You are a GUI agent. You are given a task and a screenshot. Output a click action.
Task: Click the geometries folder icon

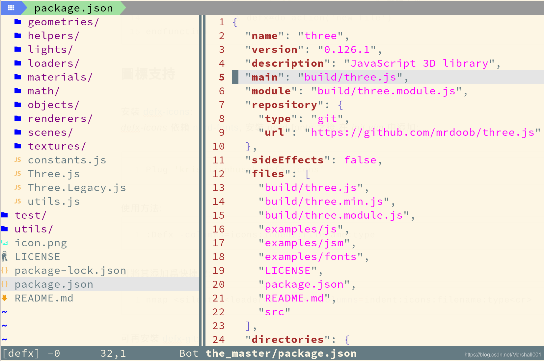[x=18, y=22]
